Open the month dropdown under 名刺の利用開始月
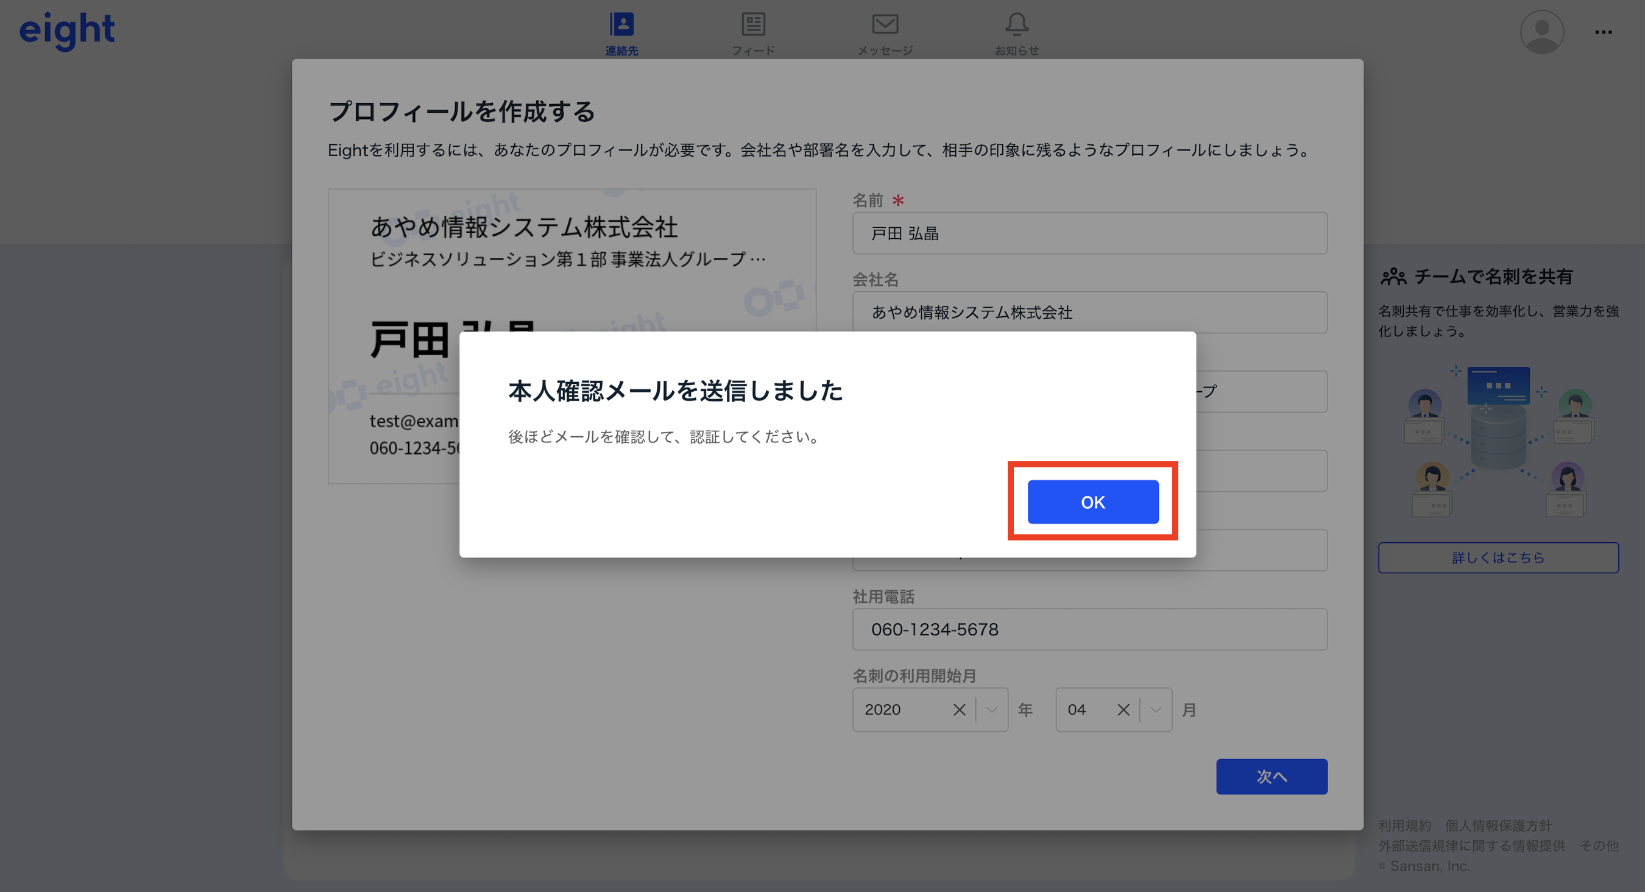Screen dimensions: 1645x892 pos(1156,709)
